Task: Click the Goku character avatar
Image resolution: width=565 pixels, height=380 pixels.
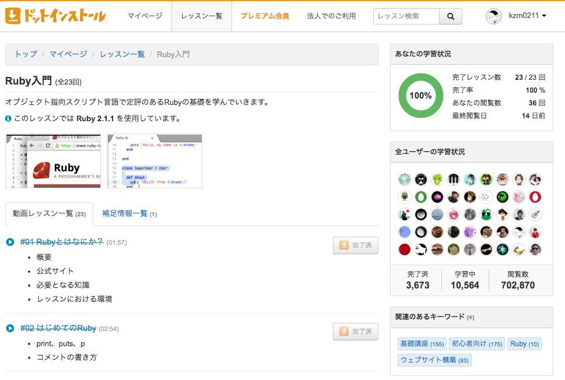Action: [502, 214]
